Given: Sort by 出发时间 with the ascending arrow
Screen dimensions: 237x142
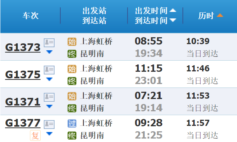Looking at the screenshot, I should (173, 10).
